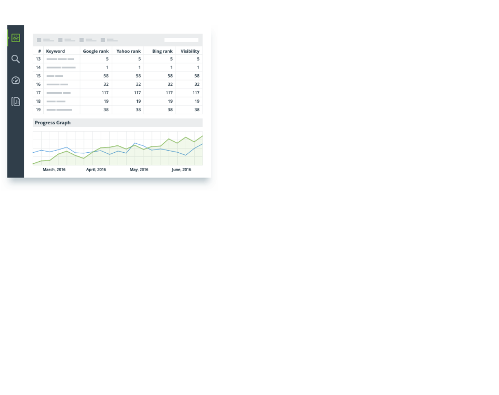
Task: Click Yahoo rank 5 in row 13
Action: pos(139,59)
